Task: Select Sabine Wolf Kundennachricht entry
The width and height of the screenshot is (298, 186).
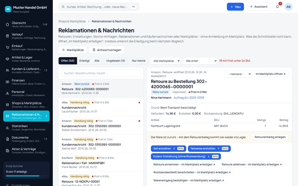Action: click(101, 144)
